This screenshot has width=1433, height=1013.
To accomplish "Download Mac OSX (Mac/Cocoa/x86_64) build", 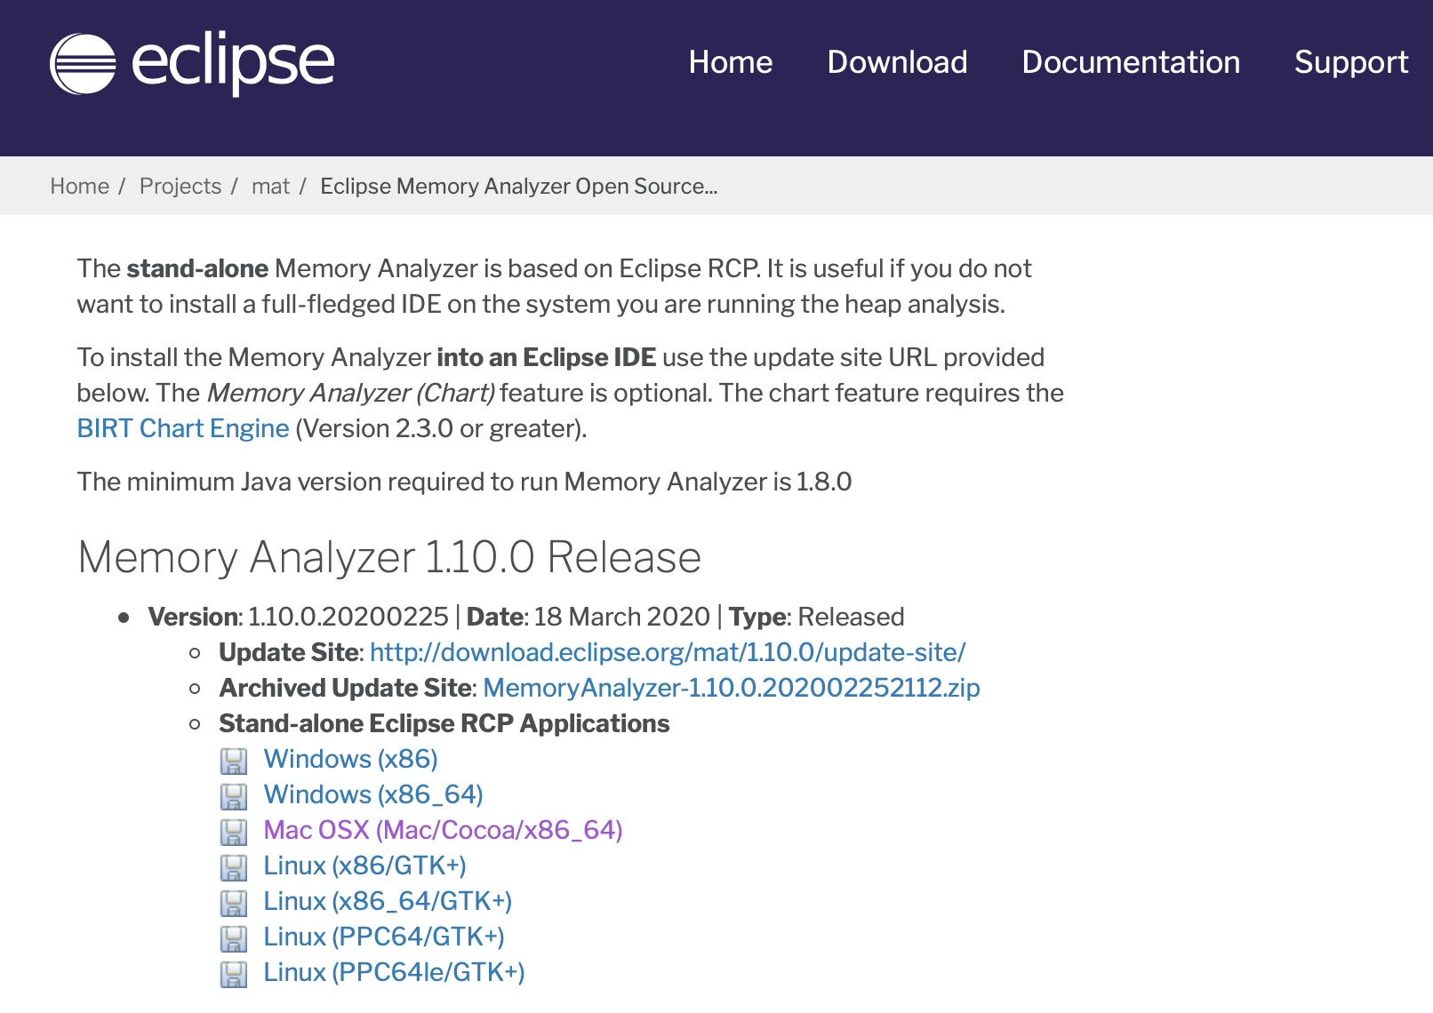I will point(444,830).
